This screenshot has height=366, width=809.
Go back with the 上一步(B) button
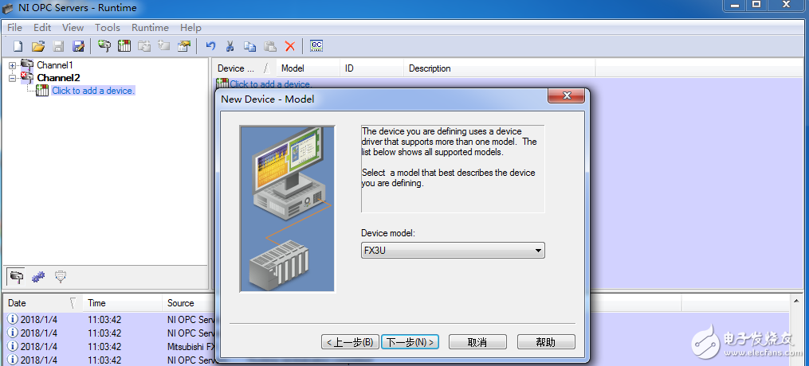pos(351,342)
